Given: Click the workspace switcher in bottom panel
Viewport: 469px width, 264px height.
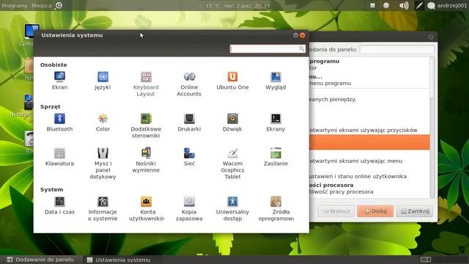Looking at the screenshot, I should point(426,259).
